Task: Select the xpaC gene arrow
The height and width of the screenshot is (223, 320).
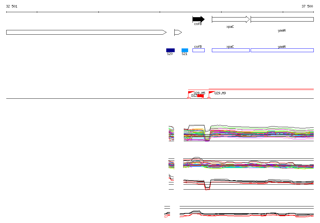Action: coord(231,19)
